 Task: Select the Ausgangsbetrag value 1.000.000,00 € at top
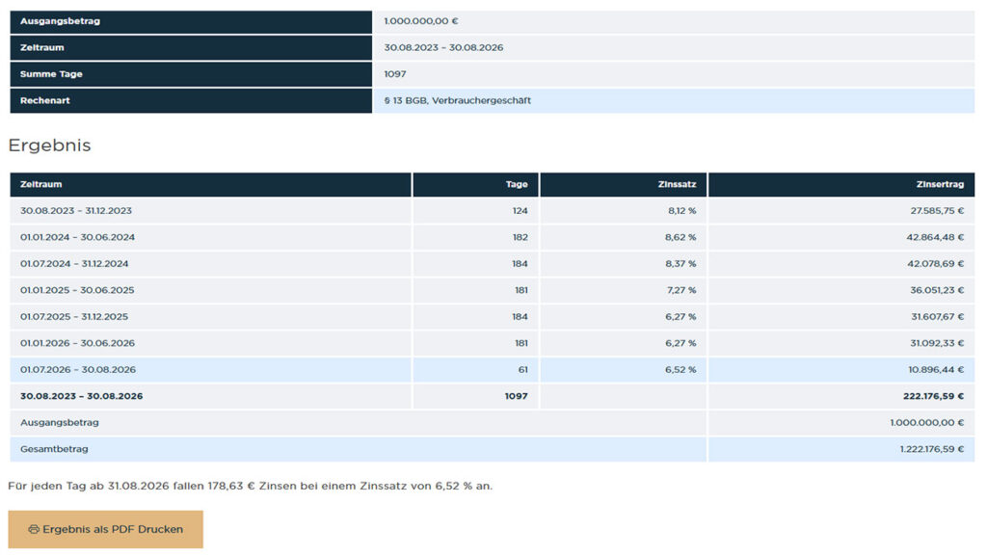[x=421, y=21]
